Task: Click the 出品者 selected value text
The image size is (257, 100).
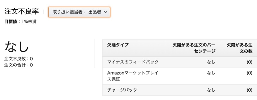Action: (95, 12)
